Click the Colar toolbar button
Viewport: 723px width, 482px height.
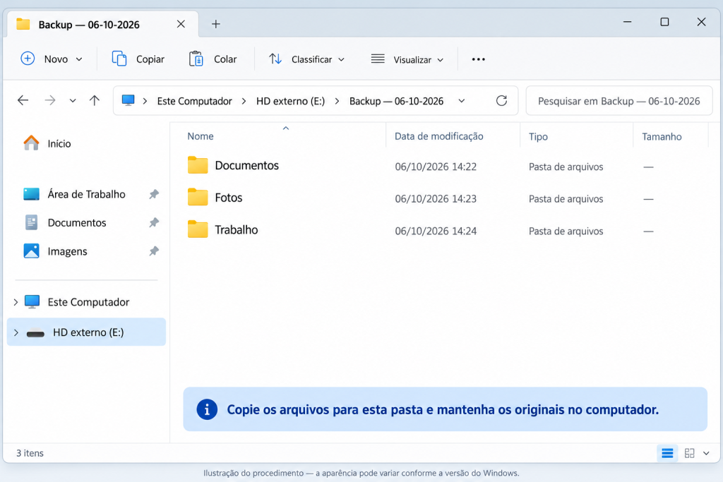[x=213, y=59]
